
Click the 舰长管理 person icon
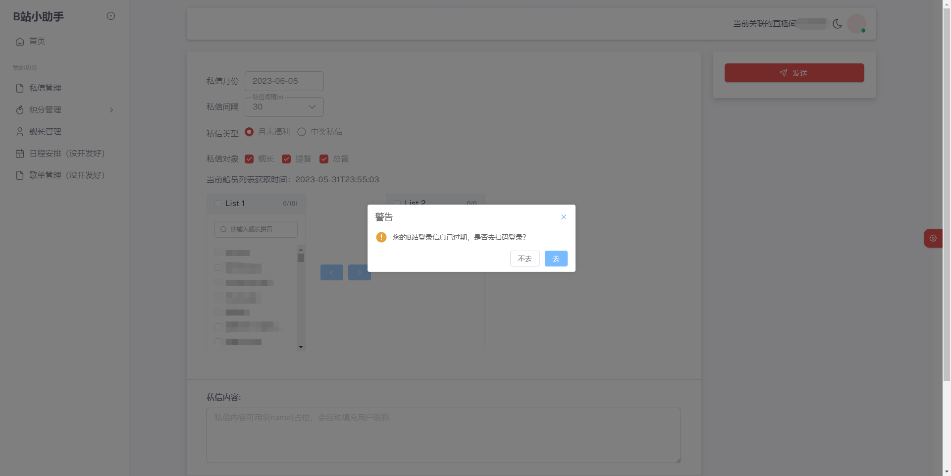pos(20,132)
